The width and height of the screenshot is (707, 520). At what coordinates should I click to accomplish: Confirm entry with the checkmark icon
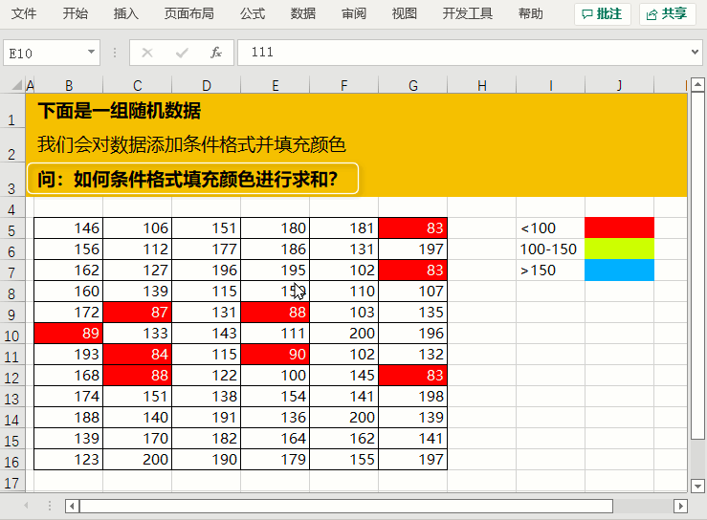point(182,53)
